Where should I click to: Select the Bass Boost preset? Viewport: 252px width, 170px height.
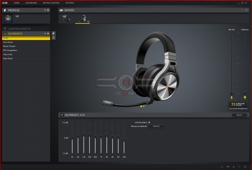(26, 59)
